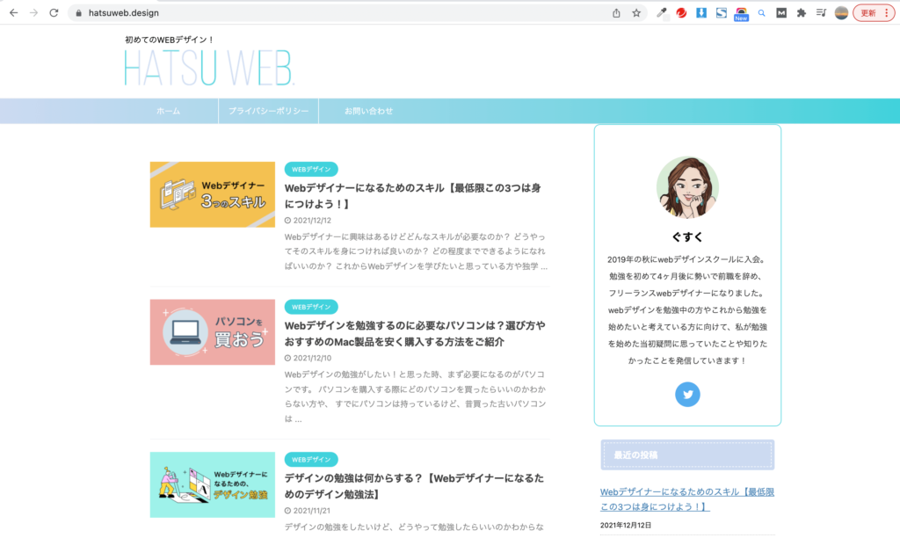Click the author bio paragraph
This screenshot has width=900, height=538.
[x=687, y=310]
